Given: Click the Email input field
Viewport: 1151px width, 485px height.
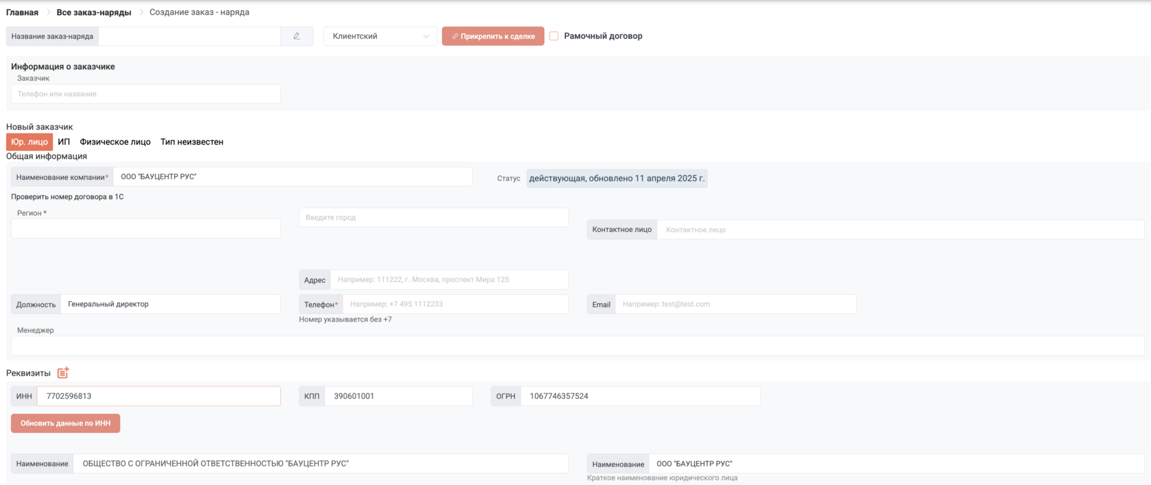Looking at the screenshot, I should pyautogui.click(x=736, y=304).
